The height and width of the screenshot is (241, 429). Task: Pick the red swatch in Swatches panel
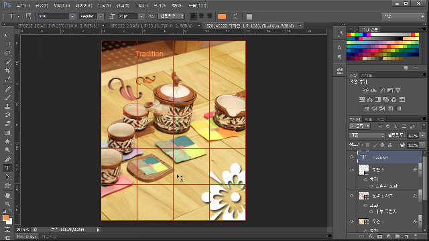point(349,35)
